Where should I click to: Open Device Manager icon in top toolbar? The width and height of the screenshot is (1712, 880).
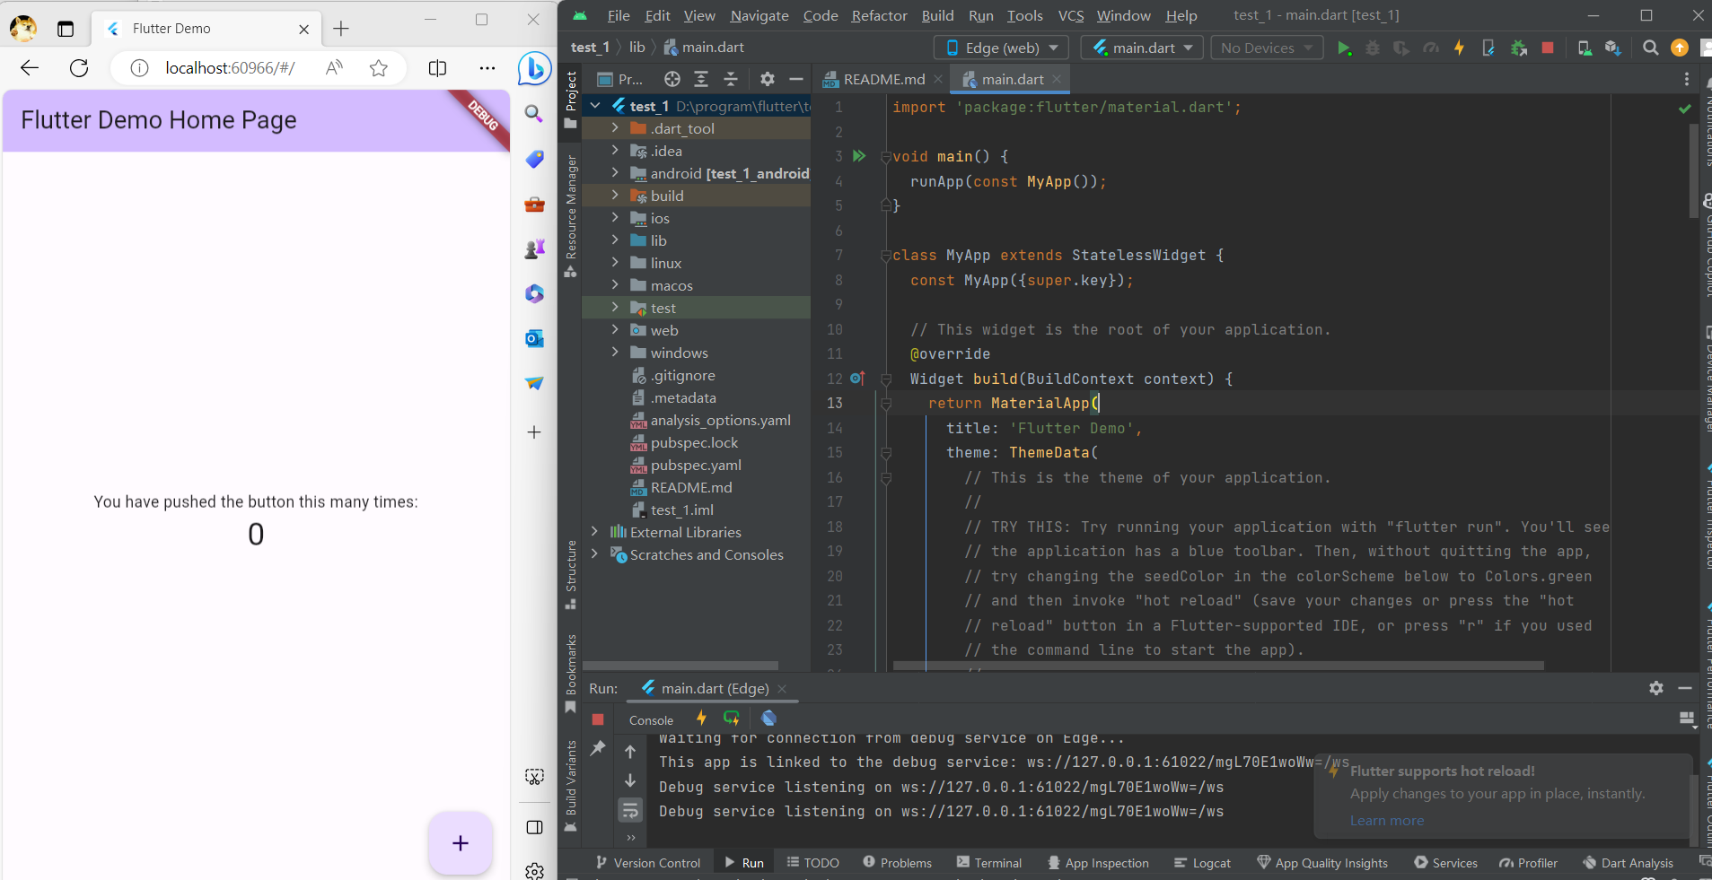click(x=1585, y=48)
